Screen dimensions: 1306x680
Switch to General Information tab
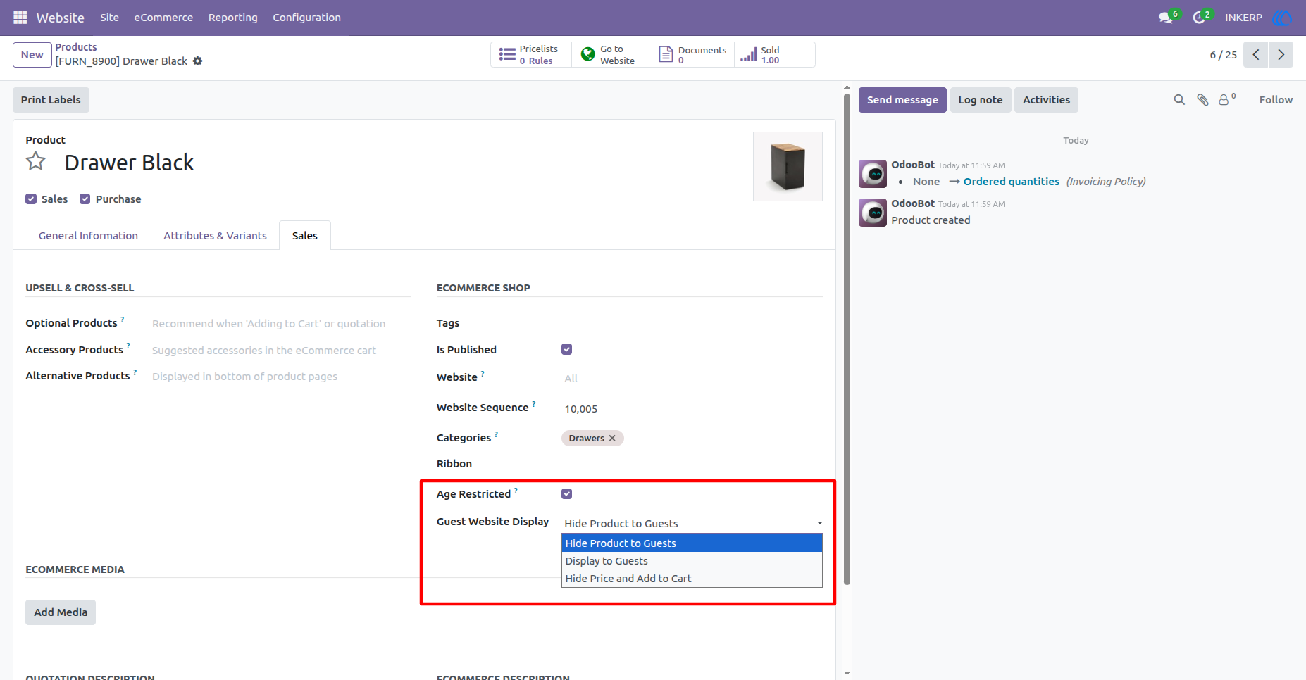88,236
